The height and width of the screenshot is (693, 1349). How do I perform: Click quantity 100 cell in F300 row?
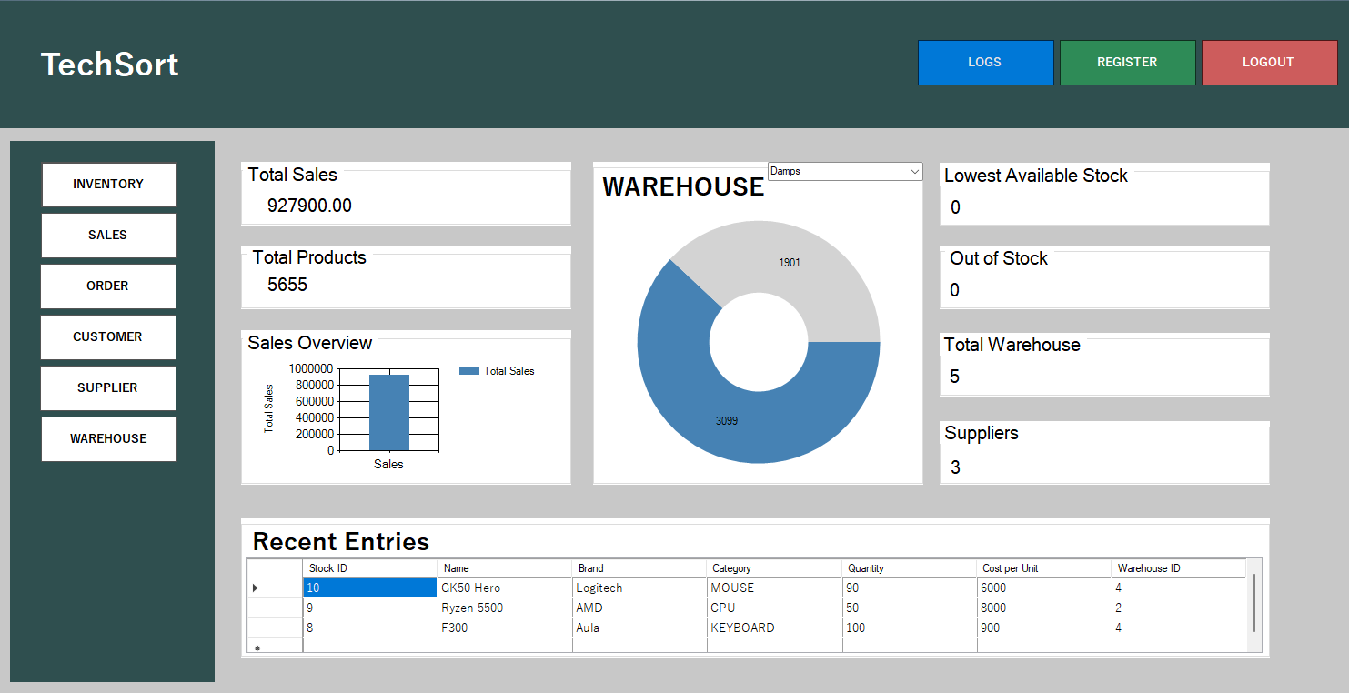(x=910, y=628)
